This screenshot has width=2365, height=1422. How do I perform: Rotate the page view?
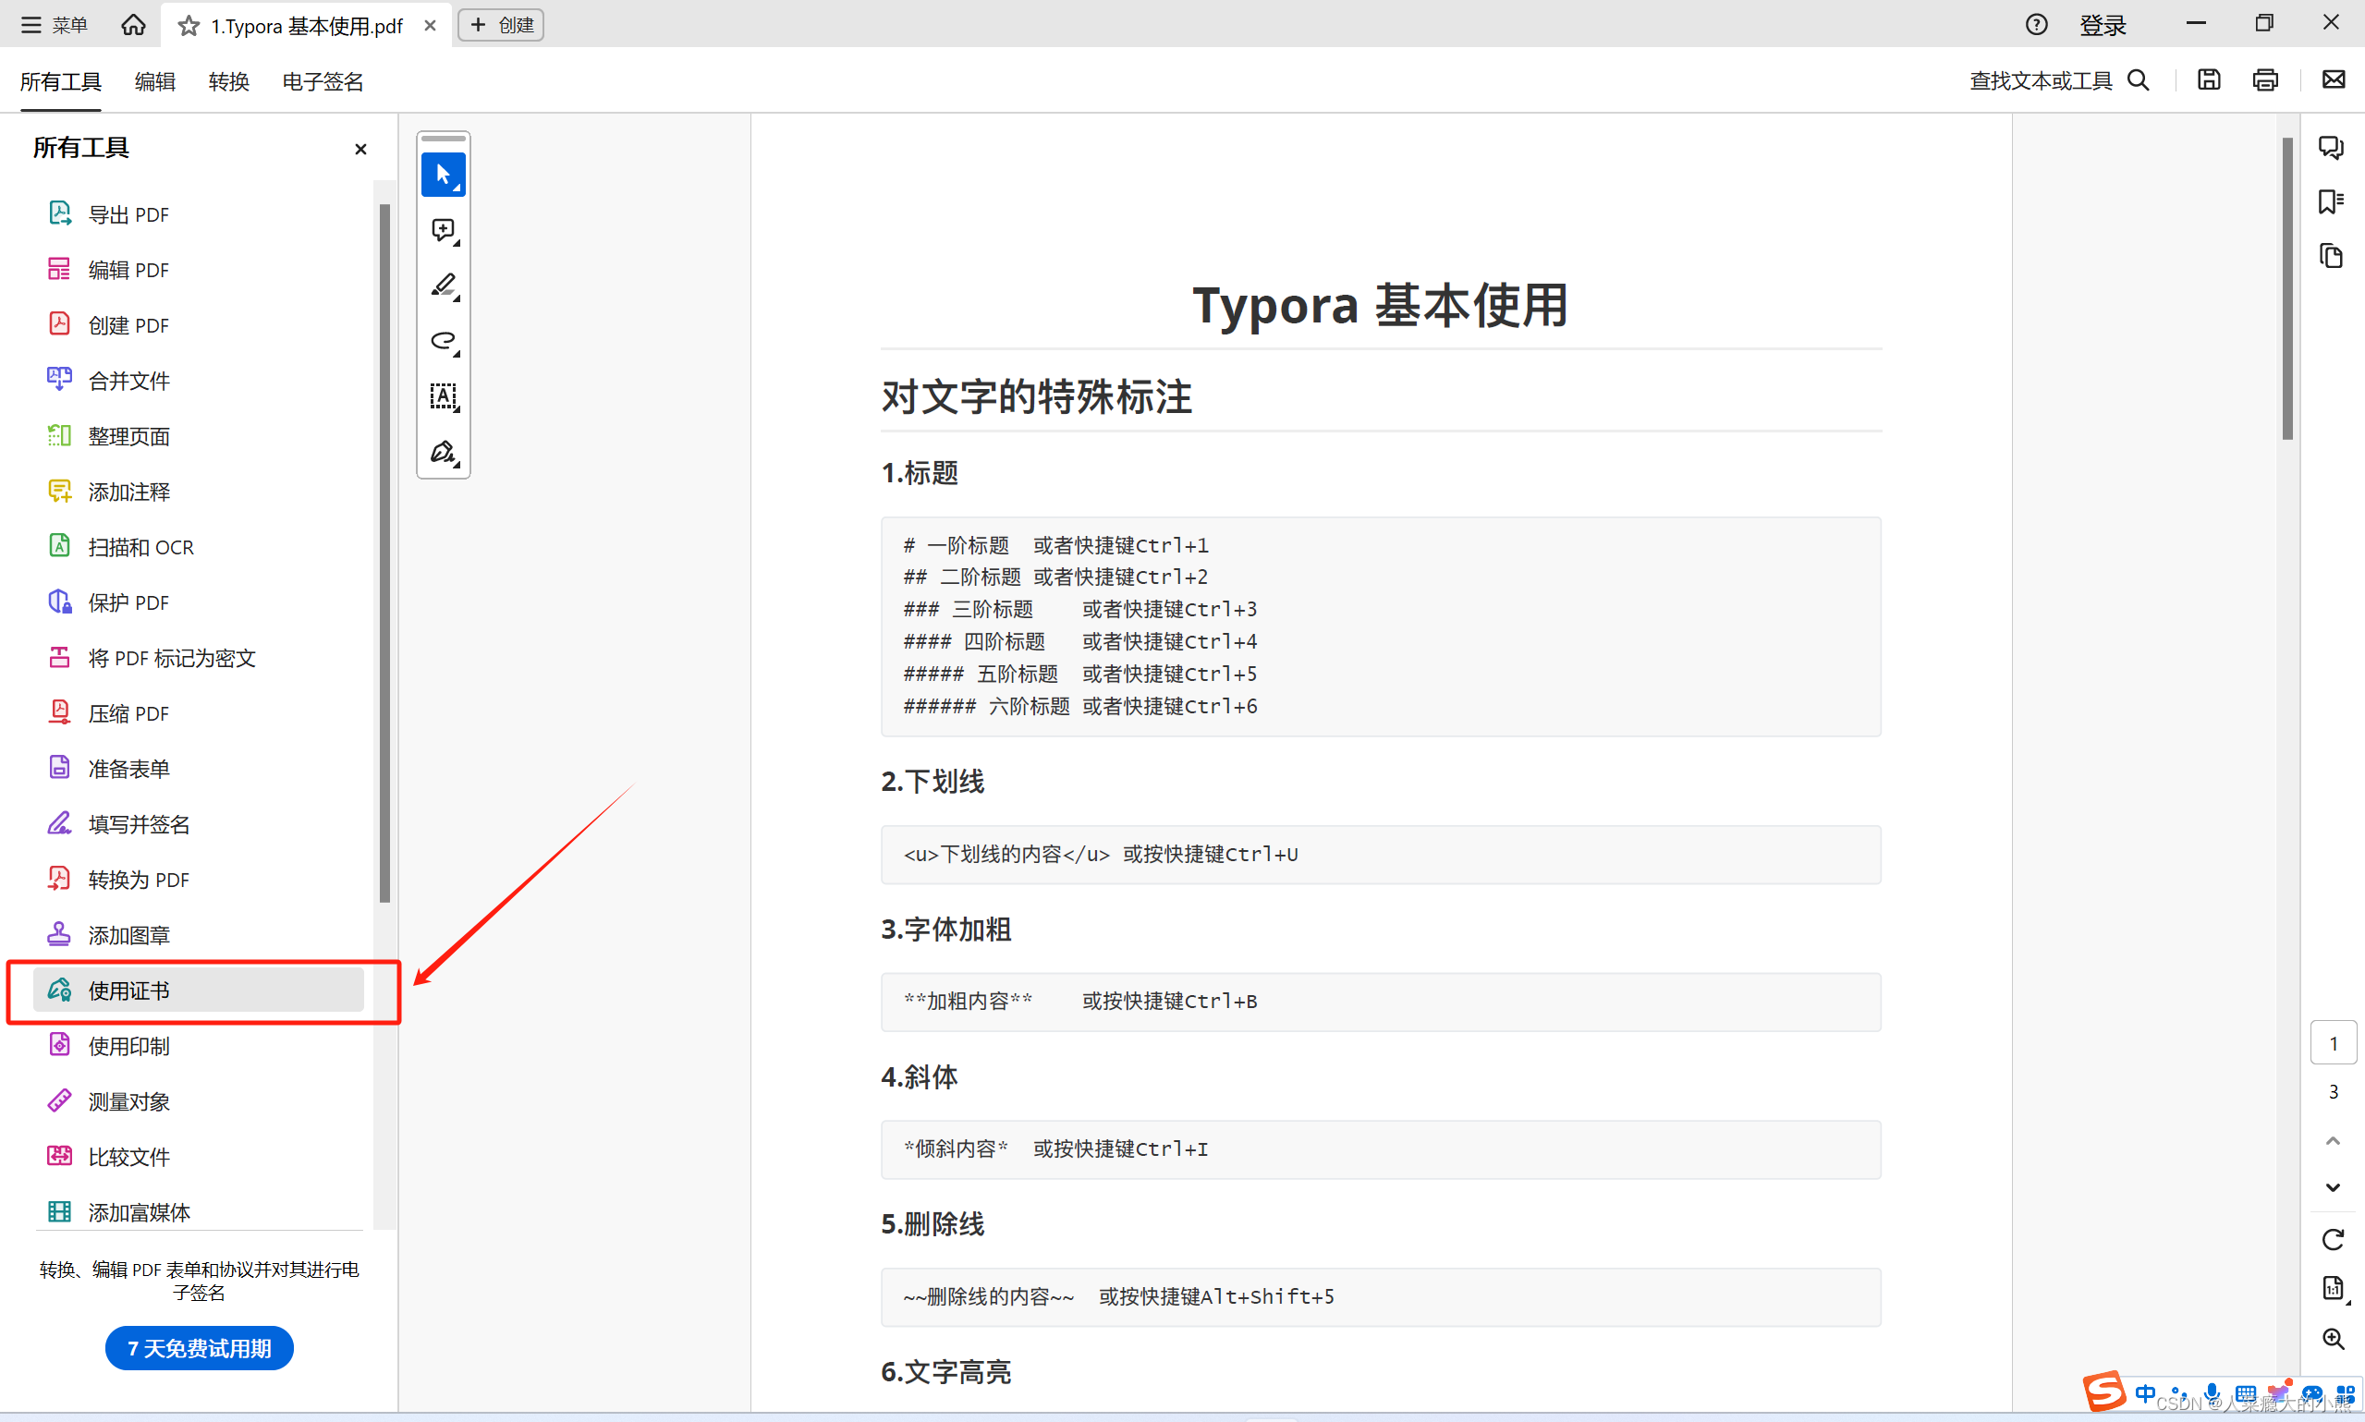pyautogui.click(x=2333, y=1240)
